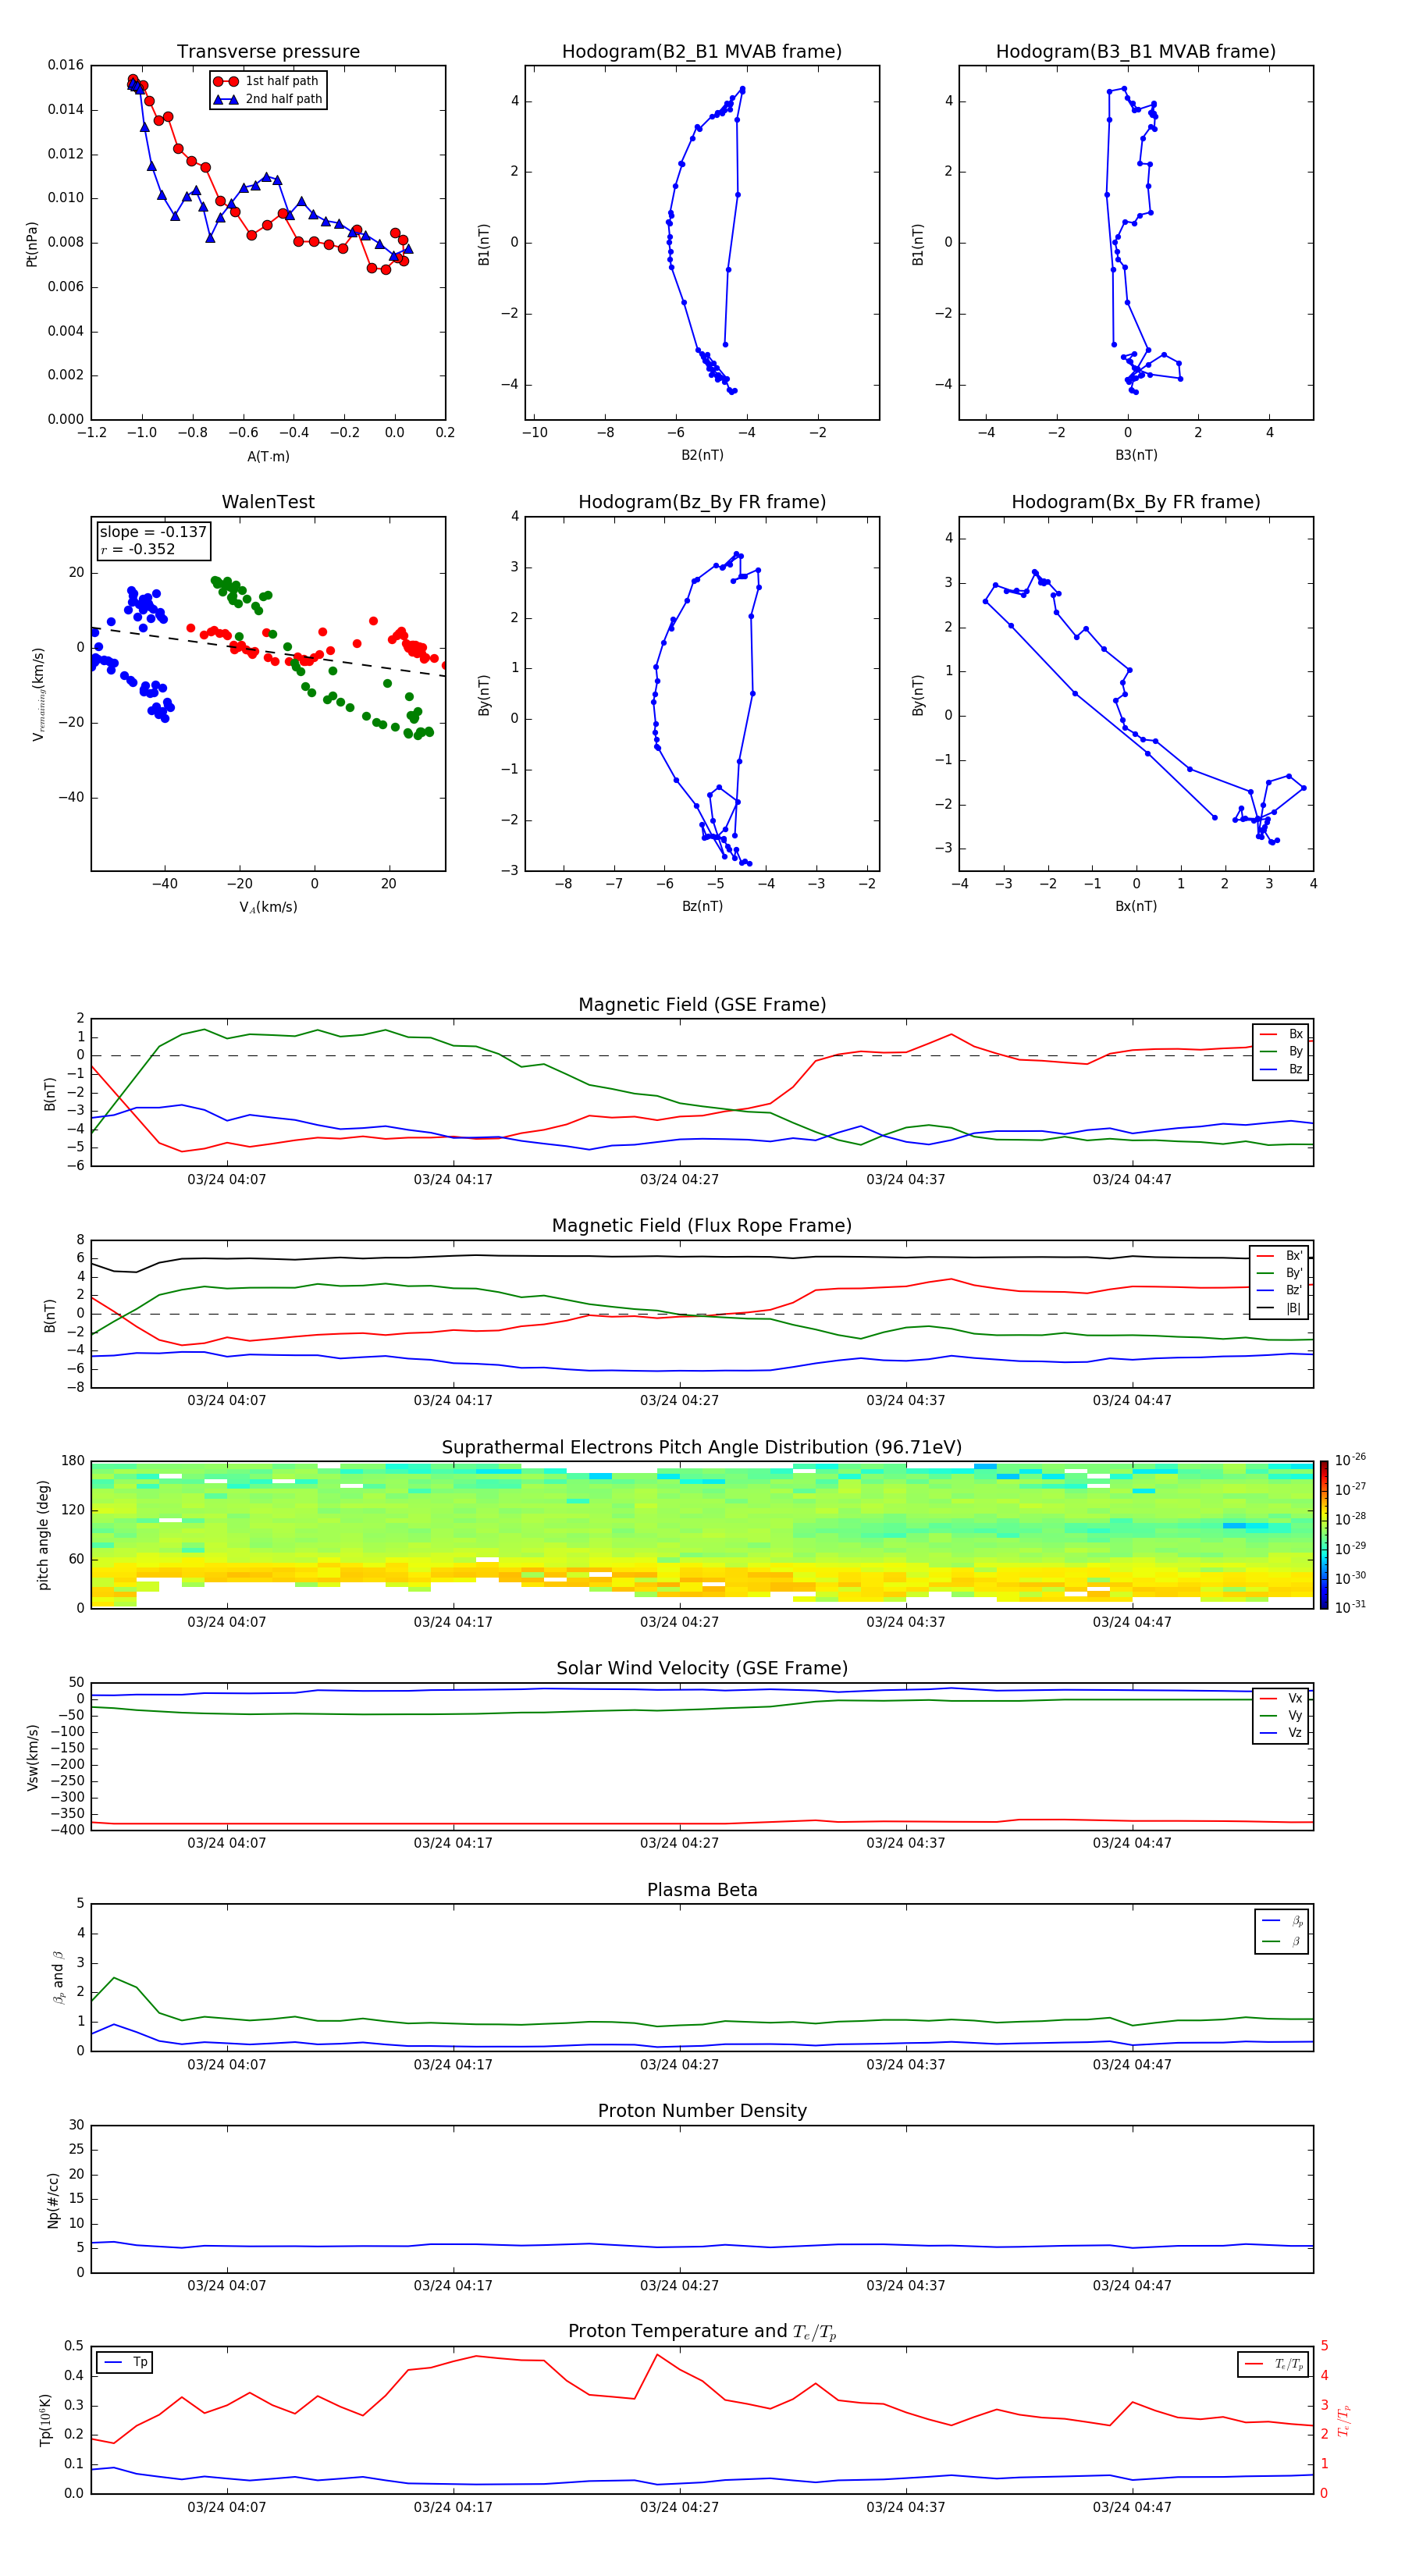Click '03/24 04:37' tick under Plasma Beta
1405x2576 pixels.
pos(905,2065)
